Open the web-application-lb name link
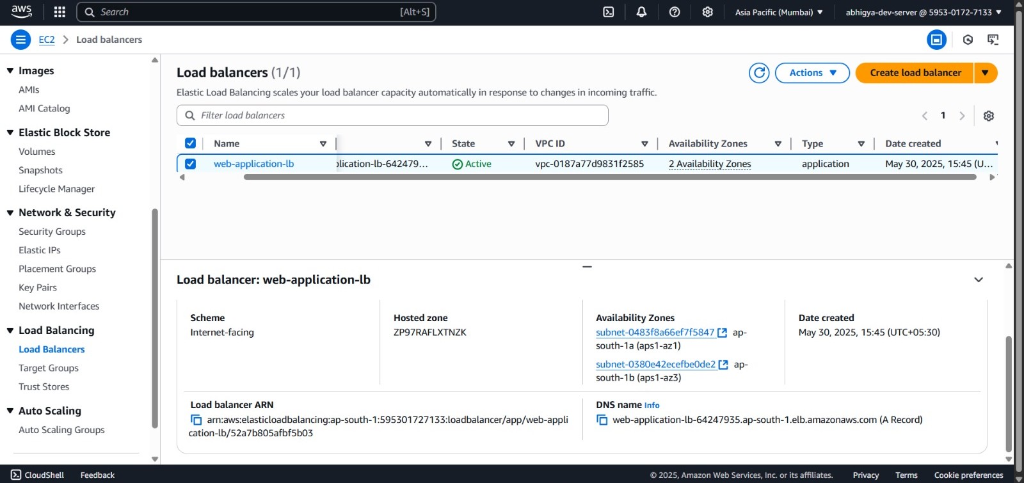This screenshot has width=1024, height=483. click(253, 164)
